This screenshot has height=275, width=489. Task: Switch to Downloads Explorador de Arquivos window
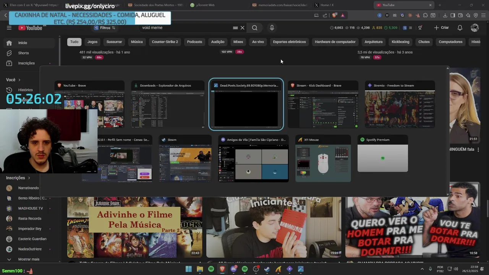pos(168,104)
